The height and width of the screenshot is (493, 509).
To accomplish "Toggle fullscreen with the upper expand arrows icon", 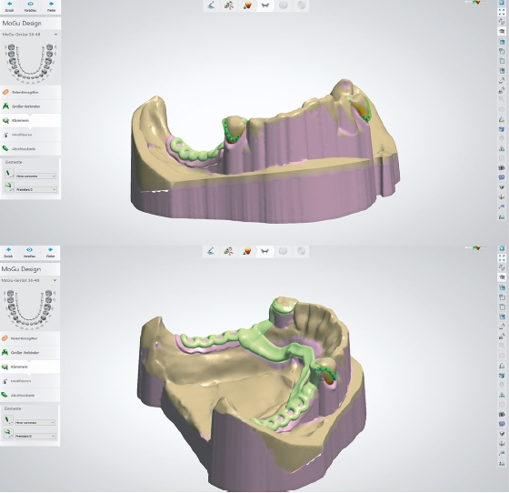I will point(502,12).
